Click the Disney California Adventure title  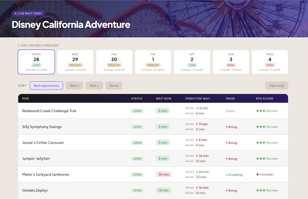pos(71,25)
